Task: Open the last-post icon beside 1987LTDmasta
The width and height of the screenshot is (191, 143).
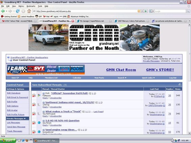Action: coord(164,106)
